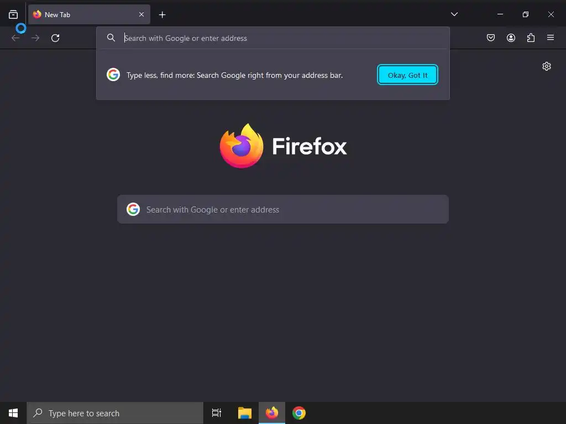The width and height of the screenshot is (566, 424).
Task: Open the application hamburger menu
Action: click(x=551, y=38)
